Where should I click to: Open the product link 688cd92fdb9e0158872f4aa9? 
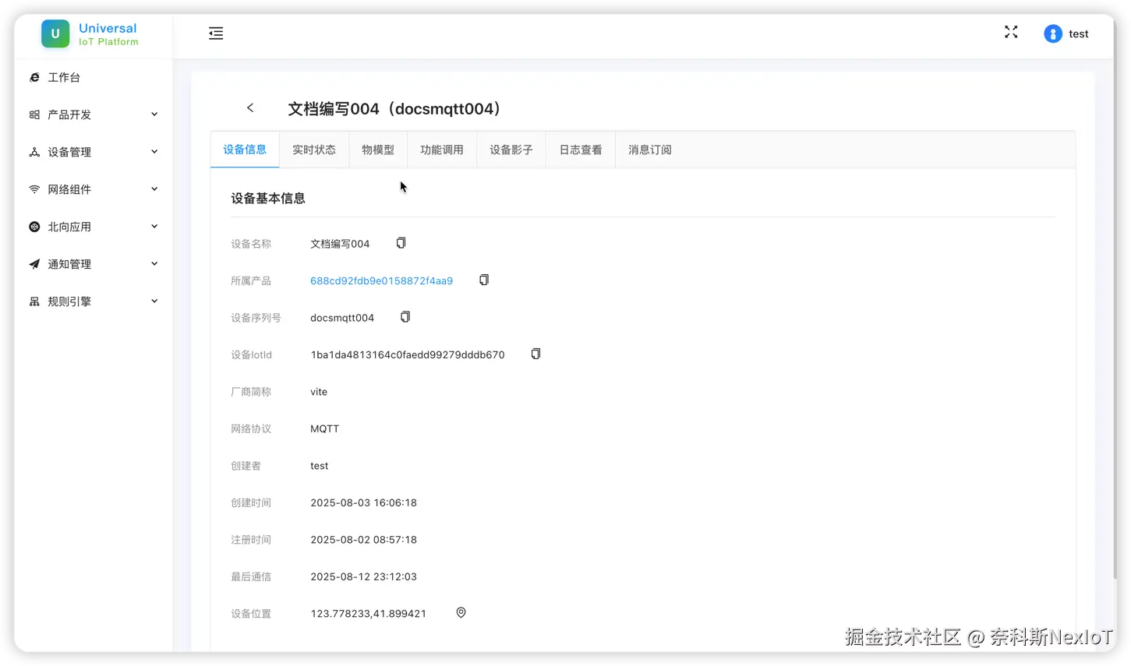pyautogui.click(x=381, y=280)
